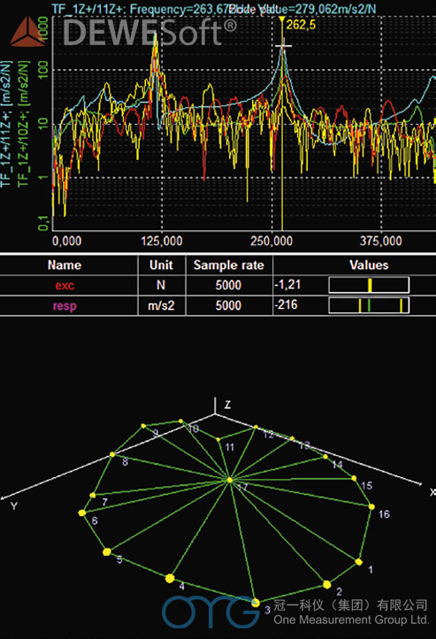Click the 'Unit' column header
This screenshot has height=639, width=436.
coord(161,266)
